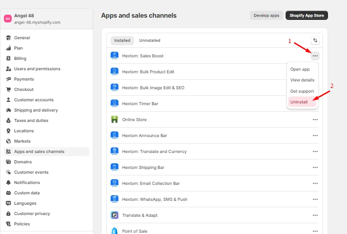Click the Payments card icon

(8, 79)
